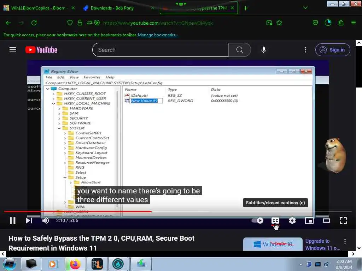Close the active Bypass the TPM tab

point(232,8)
